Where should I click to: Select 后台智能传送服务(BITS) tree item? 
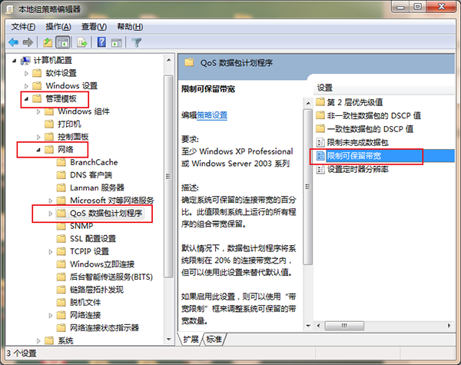click(111, 277)
